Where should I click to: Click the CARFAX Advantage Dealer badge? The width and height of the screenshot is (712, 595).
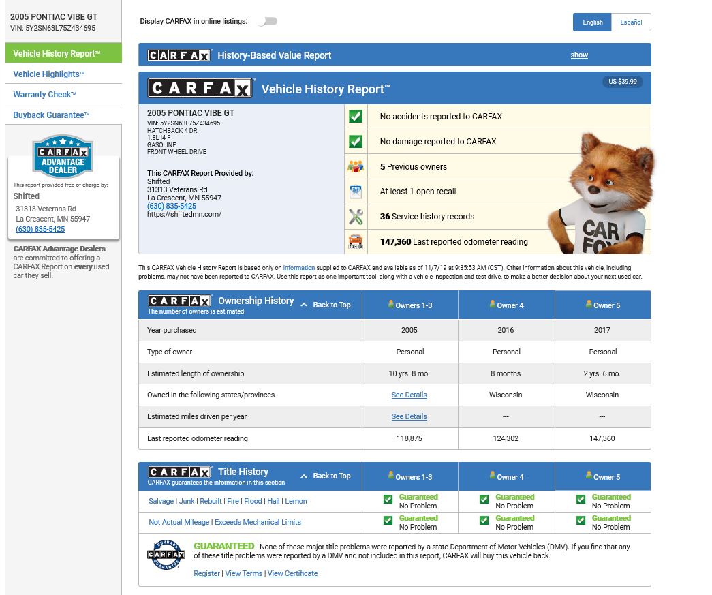tap(63, 157)
